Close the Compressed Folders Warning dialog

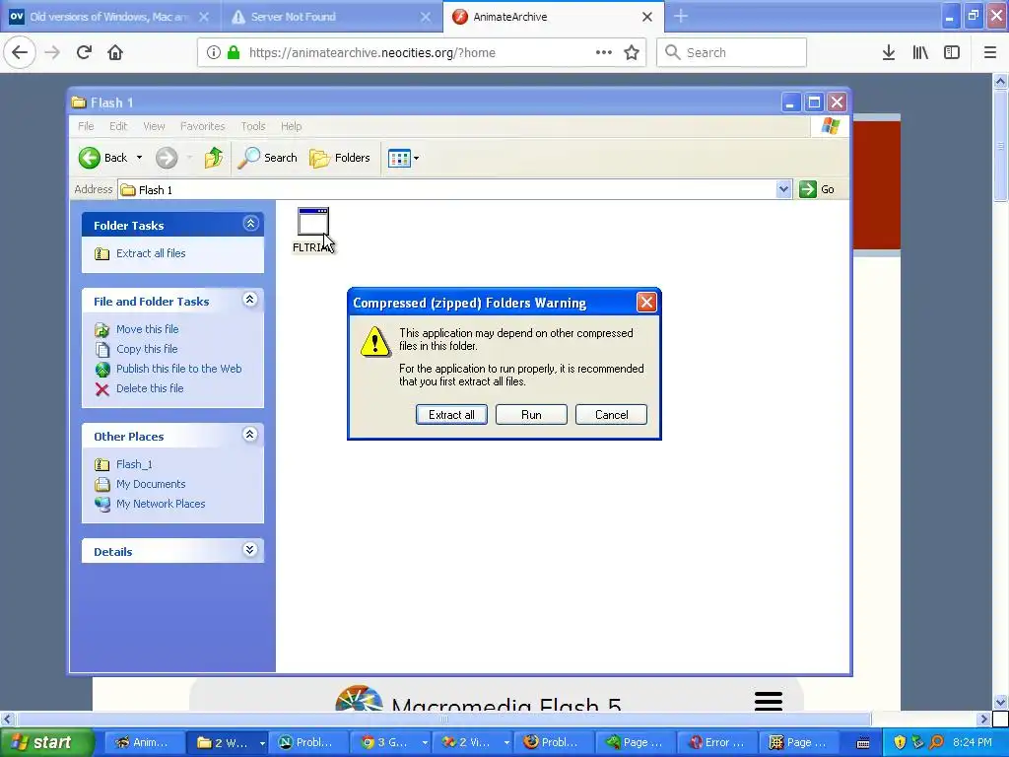[x=646, y=302]
